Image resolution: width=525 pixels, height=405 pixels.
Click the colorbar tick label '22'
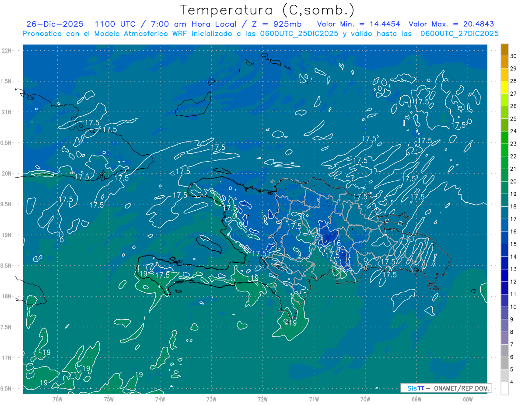(x=514, y=156)
